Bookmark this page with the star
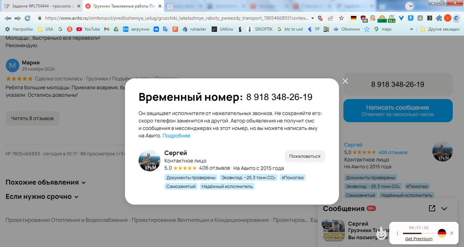 point(341,18)
